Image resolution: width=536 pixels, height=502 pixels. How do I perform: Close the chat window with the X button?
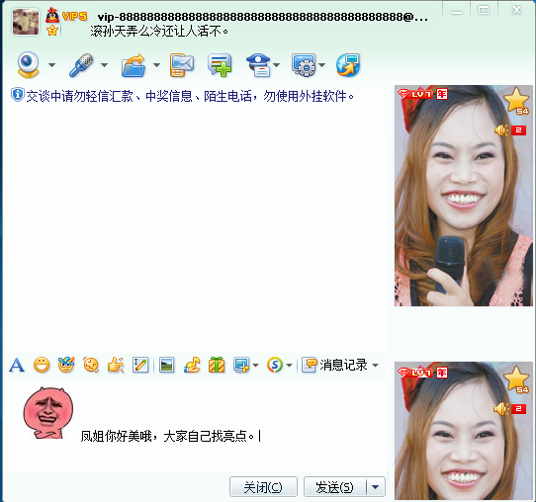point(516,11)
